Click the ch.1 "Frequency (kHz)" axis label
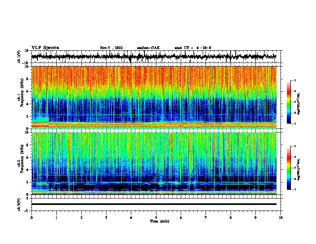Screen dimensions: 316x244 (x=22, y=93)
